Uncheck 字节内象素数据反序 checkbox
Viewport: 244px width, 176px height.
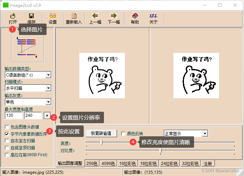7,134
